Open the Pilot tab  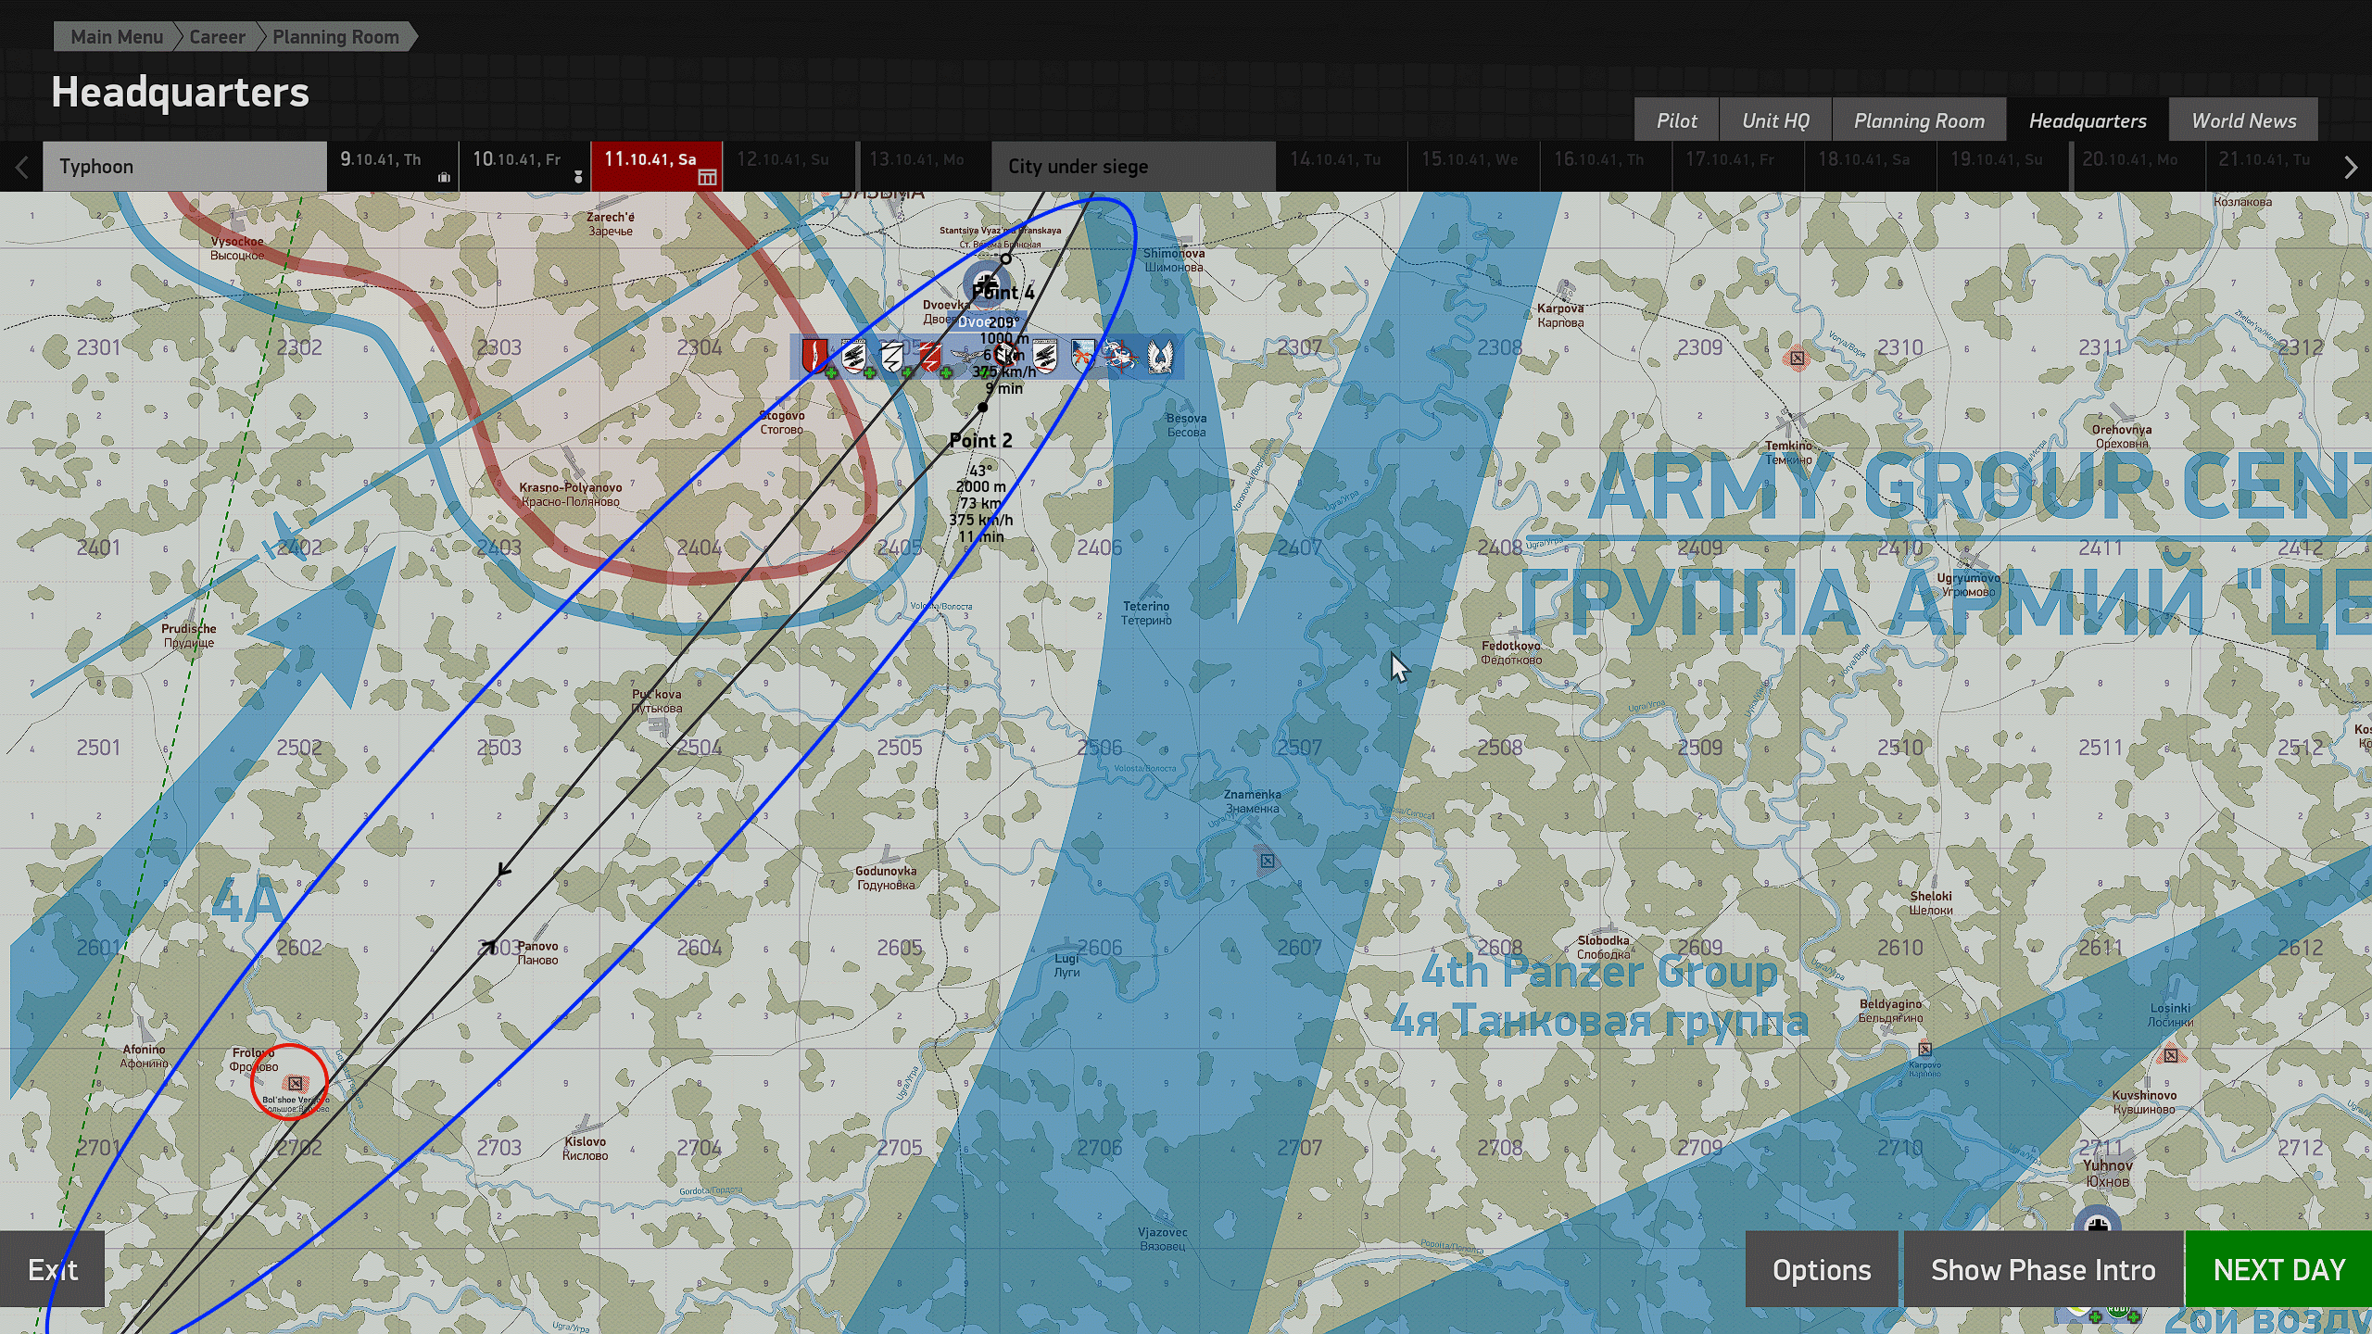1676,120
